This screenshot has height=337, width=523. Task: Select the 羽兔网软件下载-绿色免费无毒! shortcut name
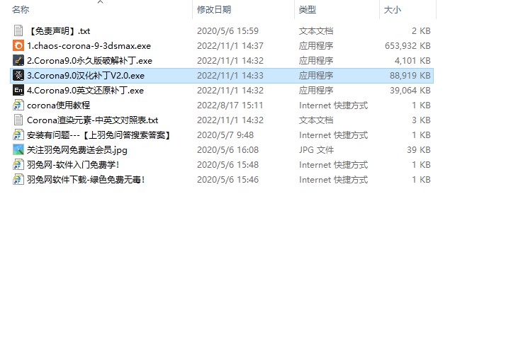(x=86, y=180)
